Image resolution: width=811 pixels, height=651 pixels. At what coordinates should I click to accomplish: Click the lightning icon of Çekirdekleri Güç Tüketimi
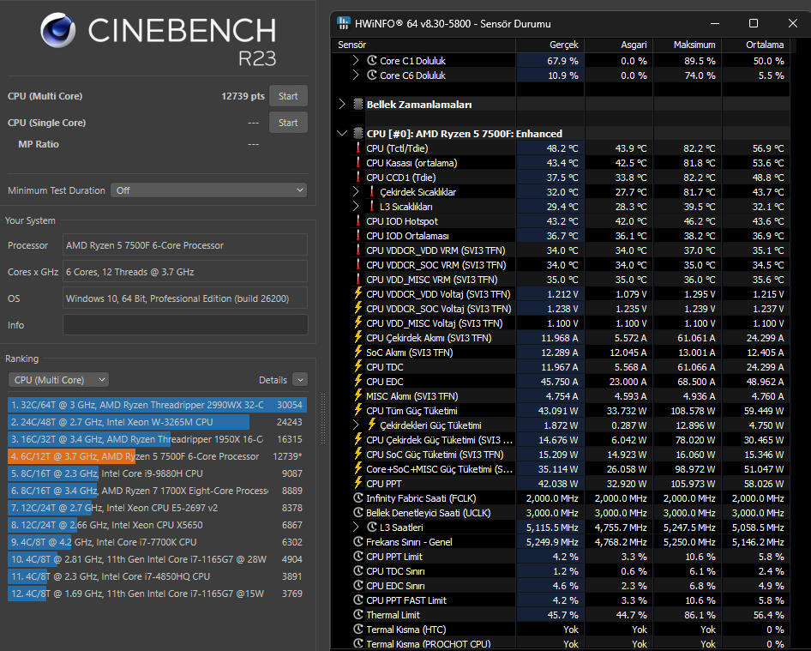372,425
